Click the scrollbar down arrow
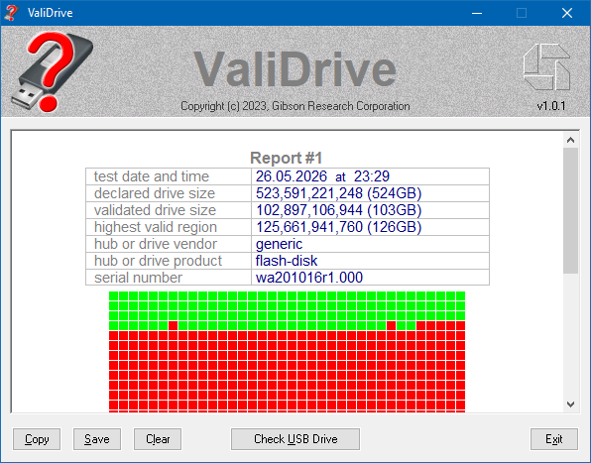Screen dimensions: 591x463 (570, 405)
